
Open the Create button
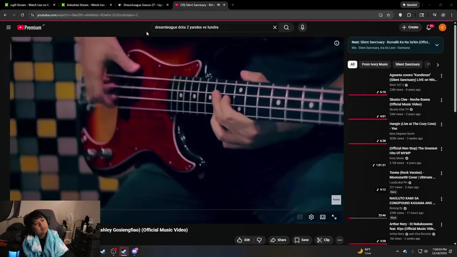point(410,27)
